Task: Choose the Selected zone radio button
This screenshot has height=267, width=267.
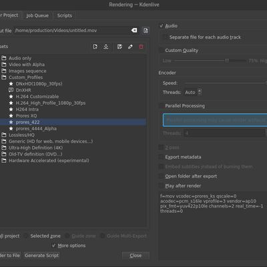Action: tap(26, 236)
